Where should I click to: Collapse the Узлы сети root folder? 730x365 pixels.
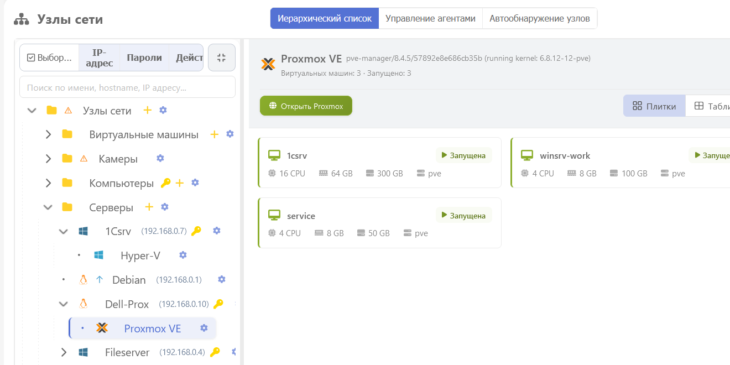pyautogui.click(x=32, y=111)
